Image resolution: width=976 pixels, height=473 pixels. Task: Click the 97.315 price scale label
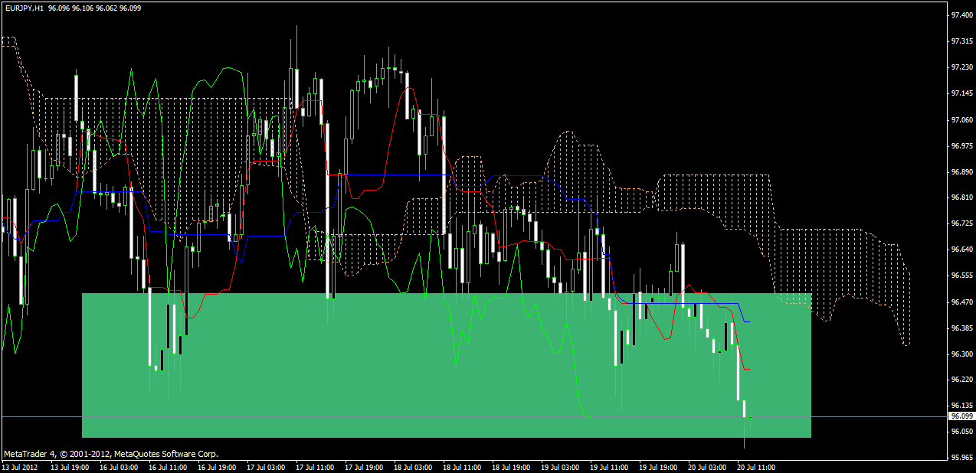coord(961,41)
